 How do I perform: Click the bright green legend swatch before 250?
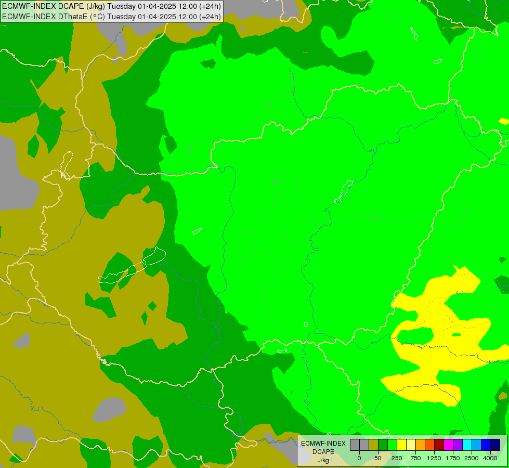pos(392,445)
